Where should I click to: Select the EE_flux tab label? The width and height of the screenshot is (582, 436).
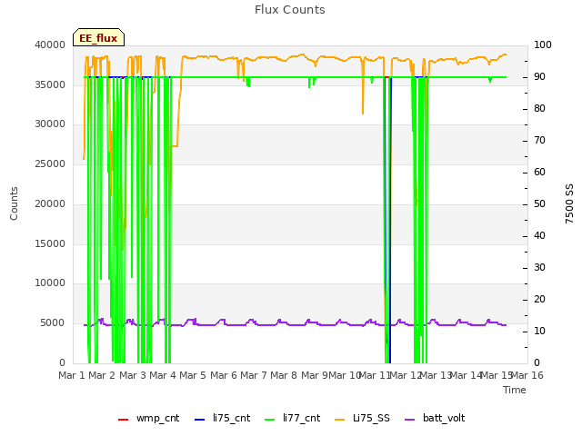98,38
